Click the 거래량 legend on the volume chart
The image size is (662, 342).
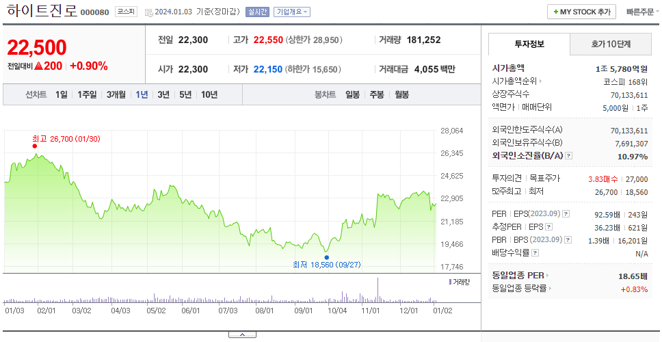[460, 282]
